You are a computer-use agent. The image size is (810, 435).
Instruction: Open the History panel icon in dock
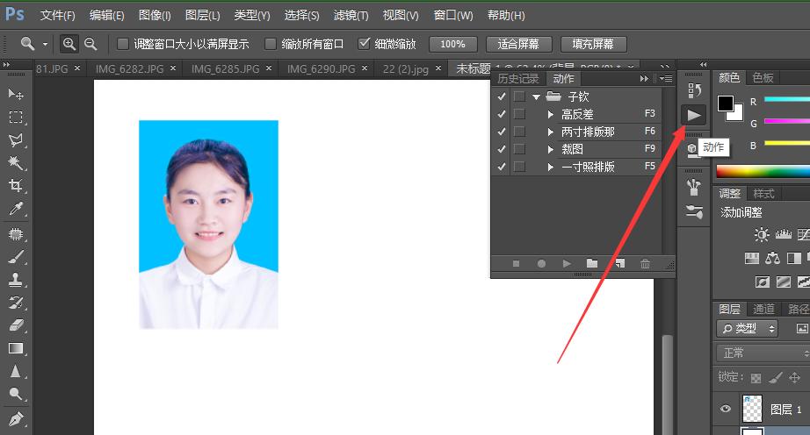694,90
